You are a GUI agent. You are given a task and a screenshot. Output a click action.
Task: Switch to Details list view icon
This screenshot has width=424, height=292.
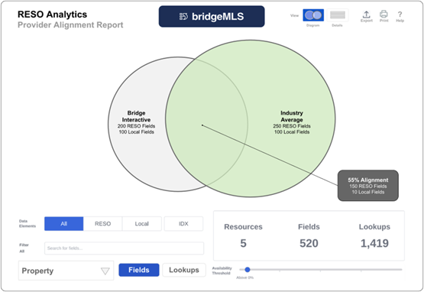point(338,15)
